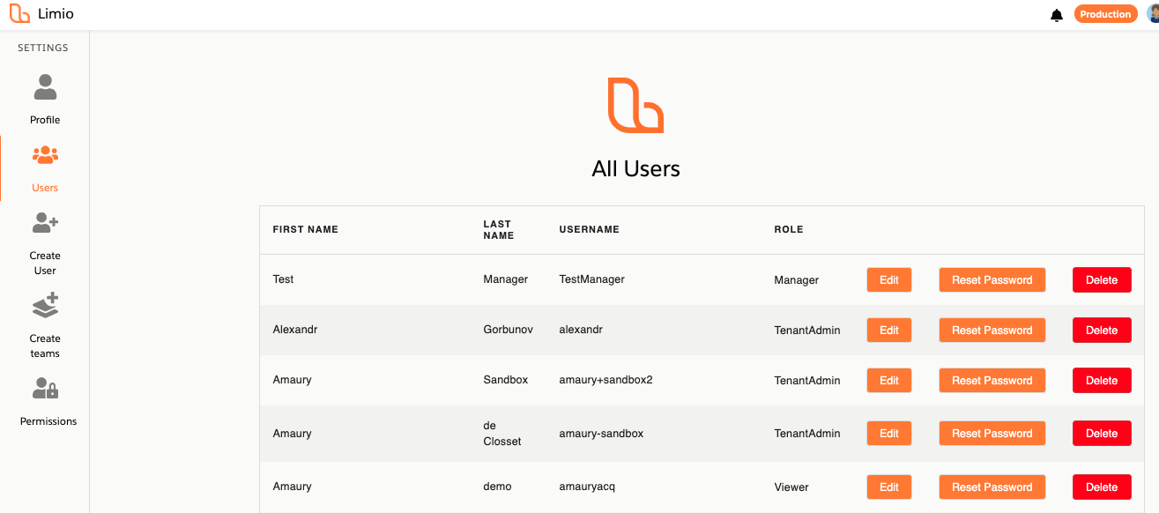Edit the alexandr TenantAdmin user
This screenshot has height=513, width=1159.
(x=889, y=331)
